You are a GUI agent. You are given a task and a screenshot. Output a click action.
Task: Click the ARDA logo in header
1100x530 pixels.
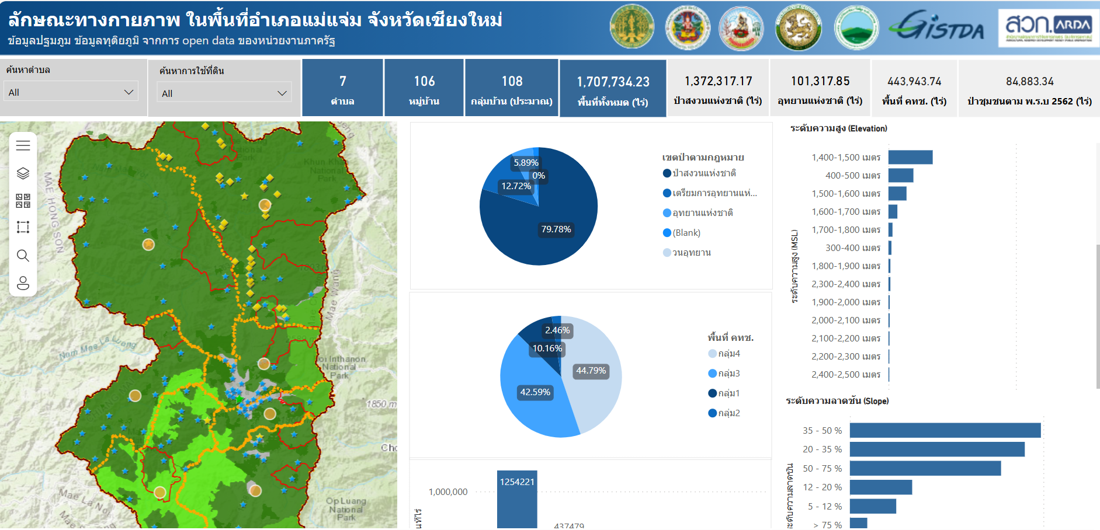point(1048,27)
